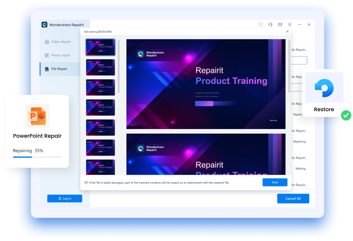The height and width of the screenshot is (241, 353).
Task: Click the Video Repair sidebar icon
Action: click(x=47, y=42)
